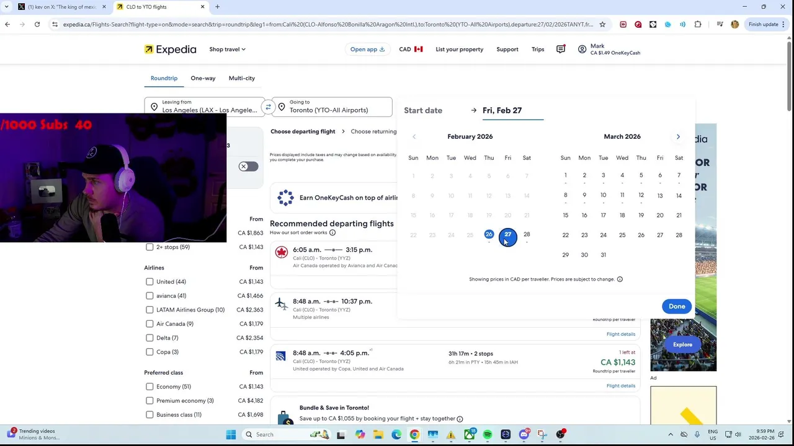Screen dimensions: 794x446
Task: Reload the page
Action: [x=37, y=24]
